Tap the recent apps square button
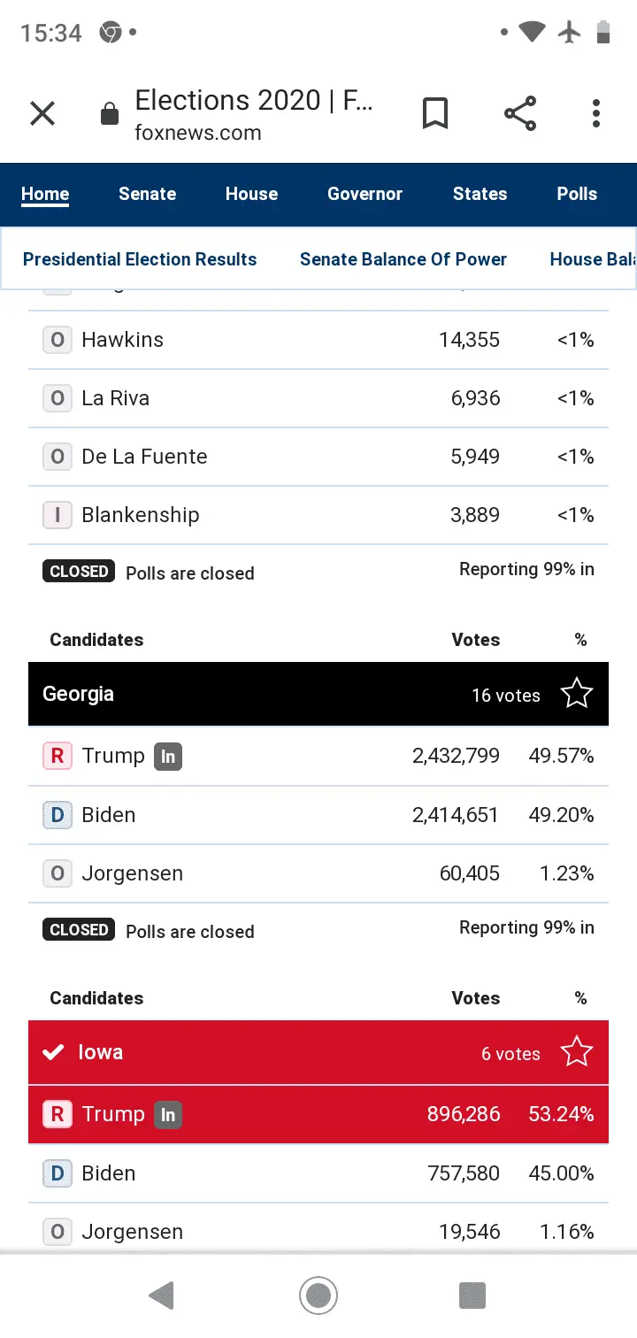The image size is (637, 1338). (x=472, y=1296)
